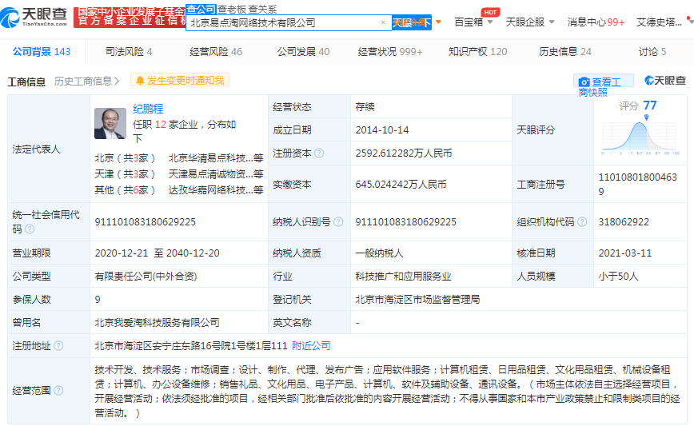Viewport: 694px width, 426px height.
Task: Select the 查公司 search tab
Action: coord(201,9)
